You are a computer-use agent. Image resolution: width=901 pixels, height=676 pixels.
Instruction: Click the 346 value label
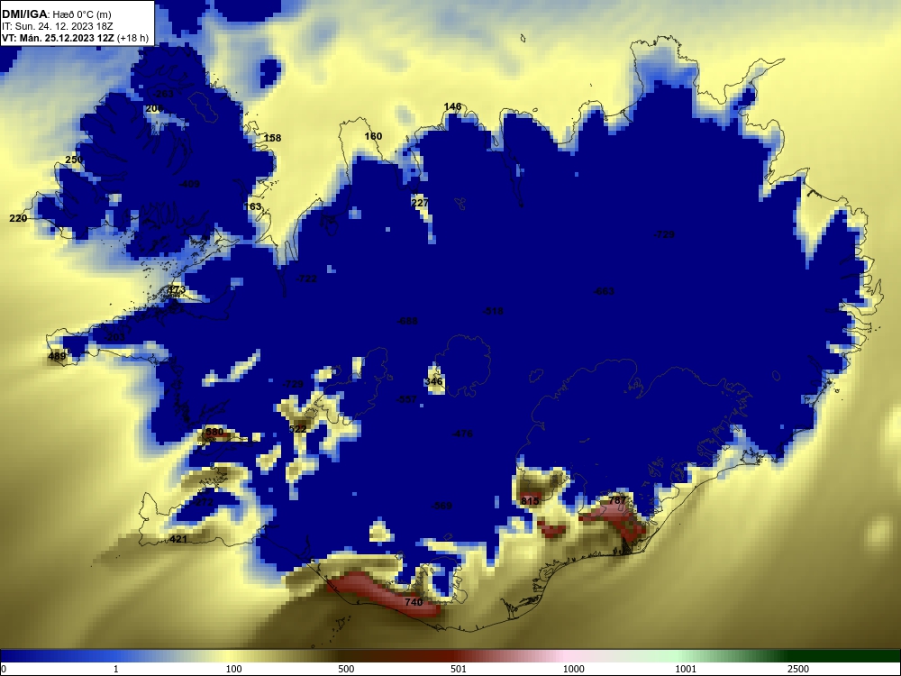[434, 381]
